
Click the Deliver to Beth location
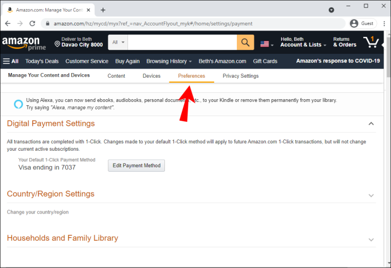[79, 42]
